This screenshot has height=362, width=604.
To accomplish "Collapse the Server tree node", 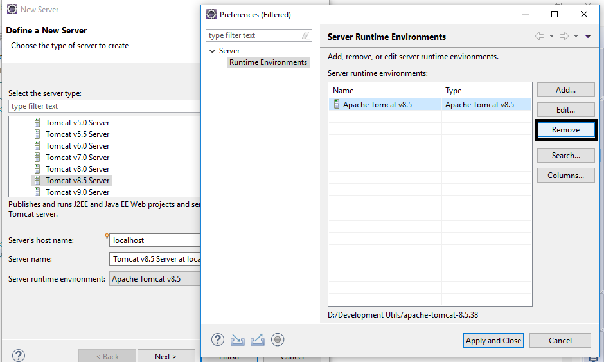I will [x=212, y=51].
